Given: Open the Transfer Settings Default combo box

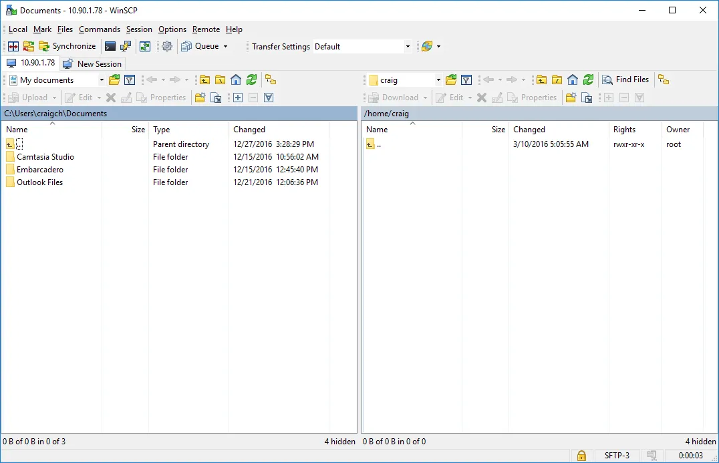Looking at the screenshot, I should pyautogui.click(x=362, y=46).
